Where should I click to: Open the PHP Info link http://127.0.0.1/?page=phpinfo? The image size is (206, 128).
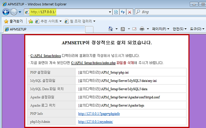point(99,114)
